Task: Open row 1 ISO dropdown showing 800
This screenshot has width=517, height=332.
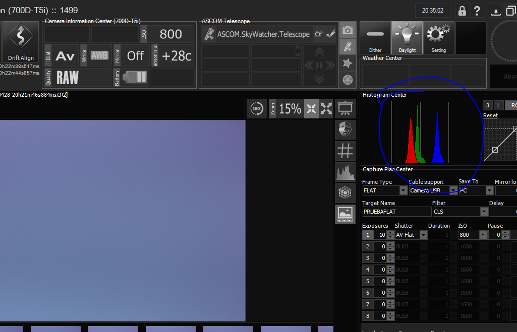Action: (x=473, y=235)
